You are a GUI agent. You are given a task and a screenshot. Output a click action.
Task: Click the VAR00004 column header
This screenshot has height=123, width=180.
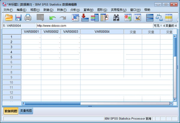(102, 32)
